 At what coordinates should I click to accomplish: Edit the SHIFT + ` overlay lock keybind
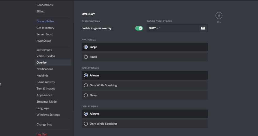177,28
